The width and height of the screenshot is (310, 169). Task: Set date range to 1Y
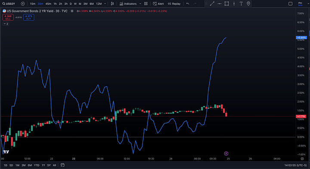click(x=43, y=165)
